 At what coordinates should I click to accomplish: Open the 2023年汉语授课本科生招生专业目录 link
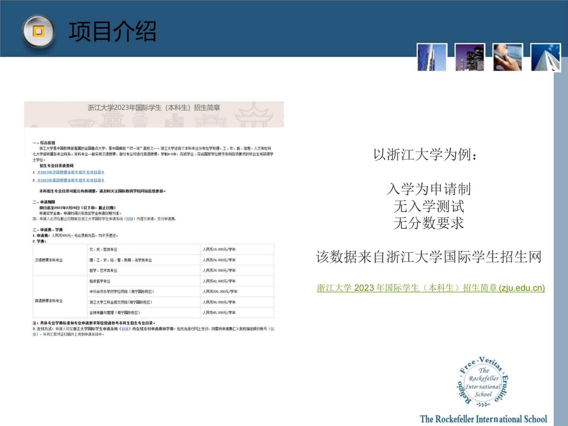click(71, 172)
